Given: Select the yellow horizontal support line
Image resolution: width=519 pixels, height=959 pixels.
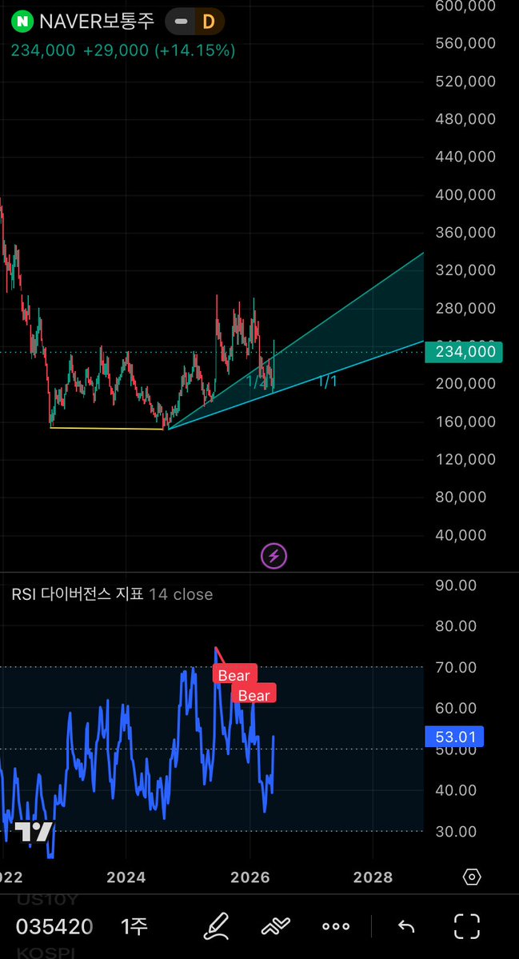Looking at the screenshot, I should point(106,428).
